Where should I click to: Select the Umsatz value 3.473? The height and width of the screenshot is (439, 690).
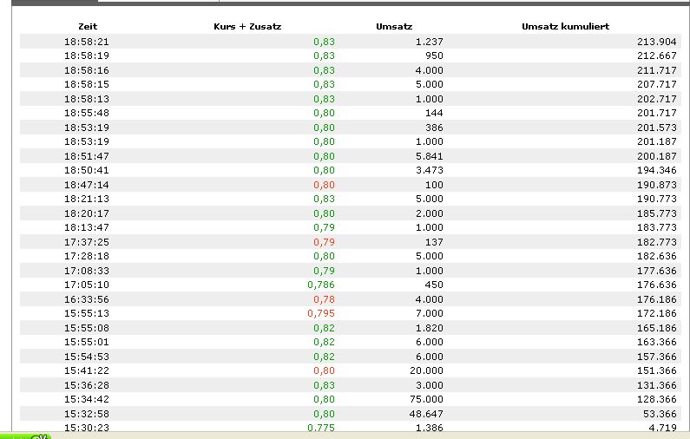coord(430,170)
